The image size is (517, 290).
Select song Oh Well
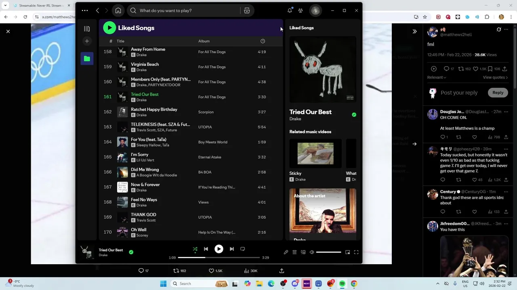pyautogui.click(x=139, y=230)
